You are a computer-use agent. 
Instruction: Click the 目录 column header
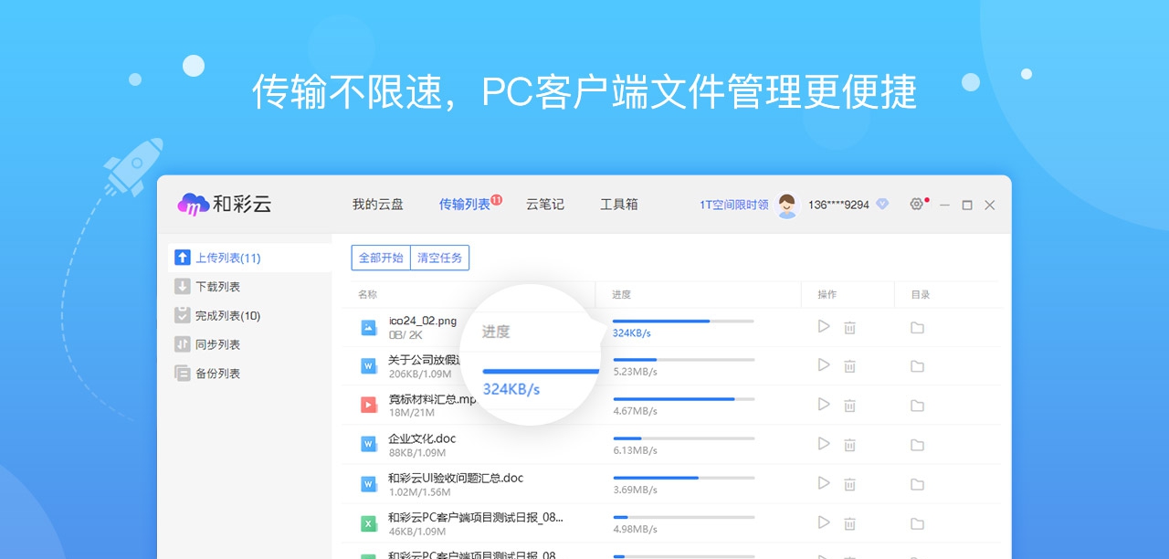point(921,294)
